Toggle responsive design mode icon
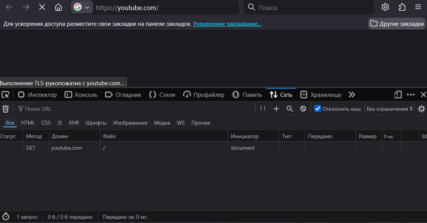The image size is (427, 223). 398,95
